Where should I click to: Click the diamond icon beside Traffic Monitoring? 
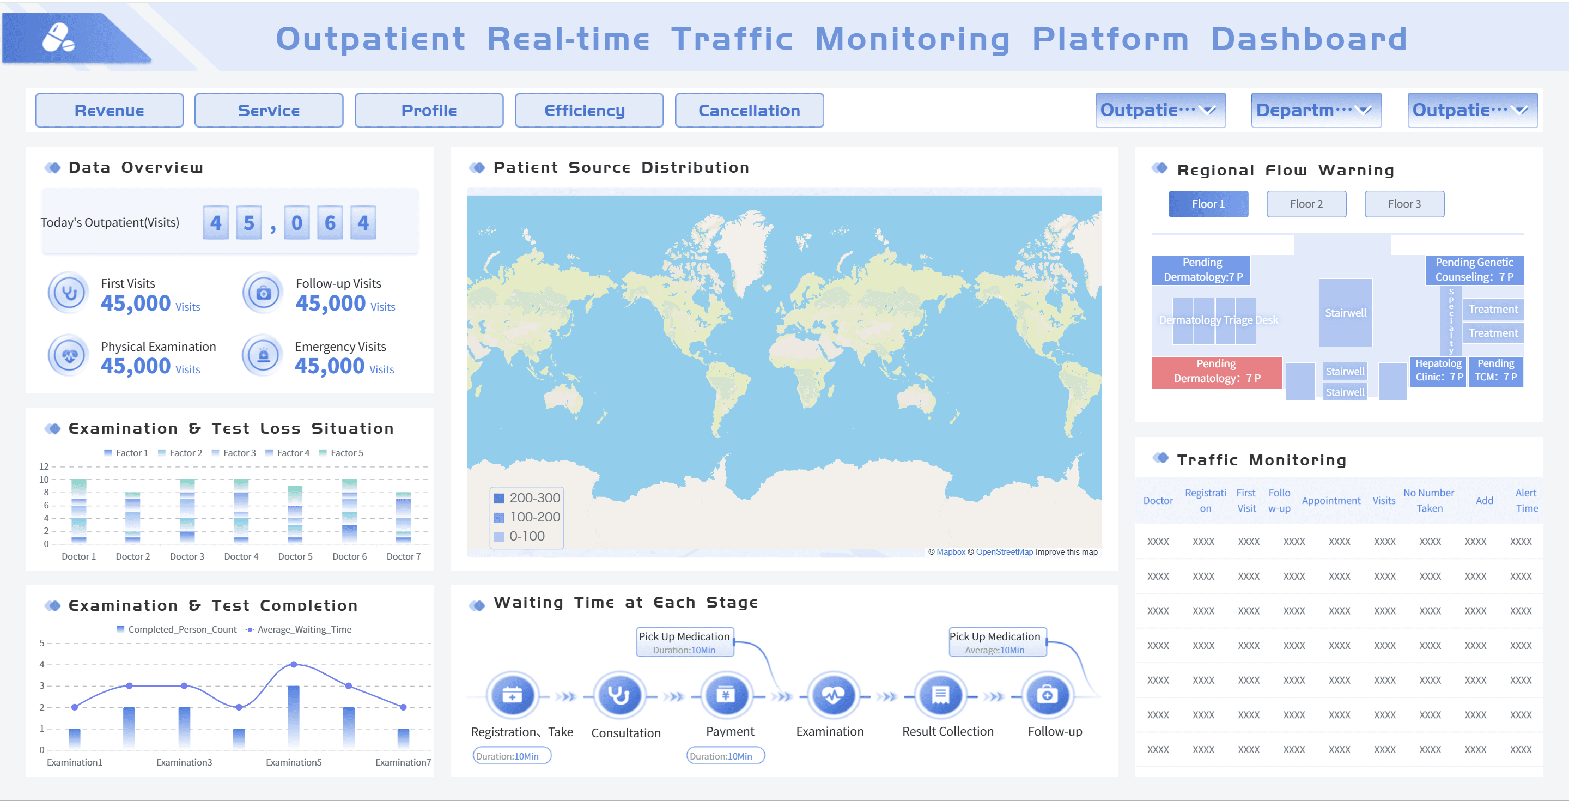[x=1161, y=458]
